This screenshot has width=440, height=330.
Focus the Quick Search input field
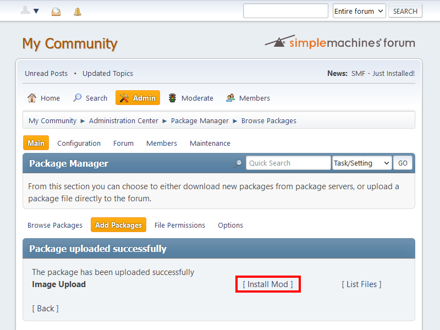point(288,163)
